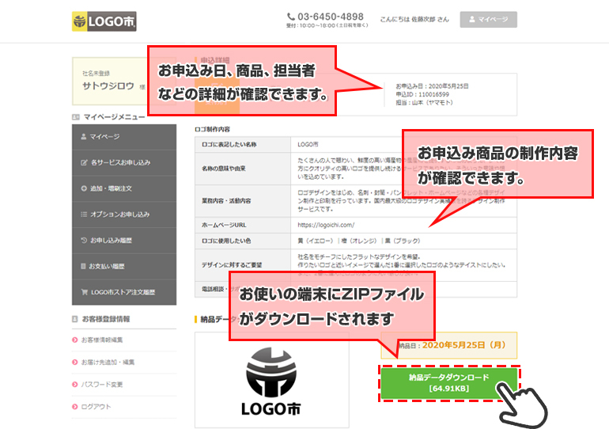Click the list icon for オプションお申し込み
Image resolution: width=609 pixels, height=429 pixels.
click(x=84, y=214)
